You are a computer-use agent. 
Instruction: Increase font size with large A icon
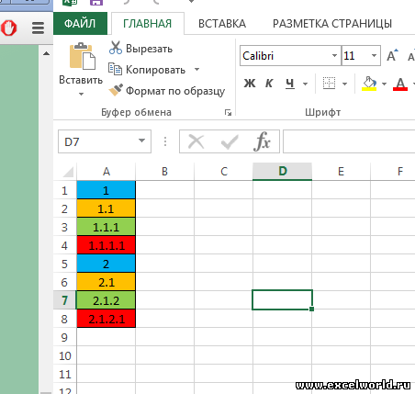click(392, 56)
